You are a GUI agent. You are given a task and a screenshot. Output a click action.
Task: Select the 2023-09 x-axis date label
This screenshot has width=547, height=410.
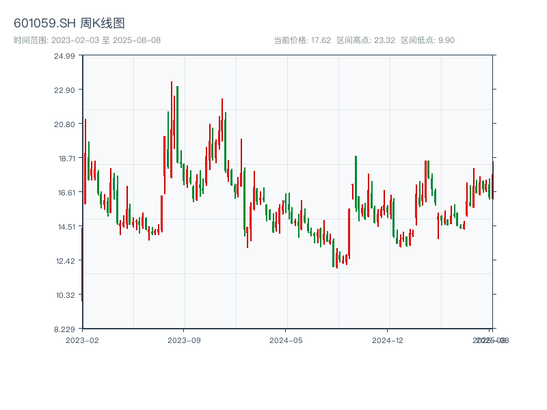tap(184, 340)
